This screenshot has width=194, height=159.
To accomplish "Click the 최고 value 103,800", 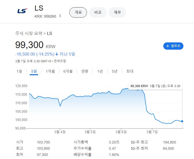I will [43, 148].
